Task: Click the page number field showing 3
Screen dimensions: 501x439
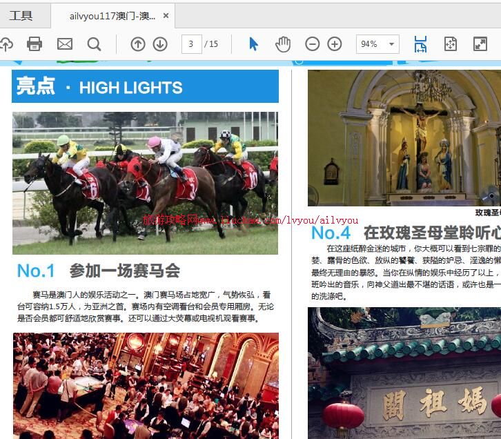Action: click(191, 44)
